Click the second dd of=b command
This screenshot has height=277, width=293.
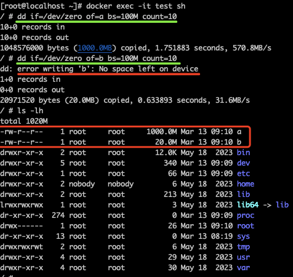97,58
